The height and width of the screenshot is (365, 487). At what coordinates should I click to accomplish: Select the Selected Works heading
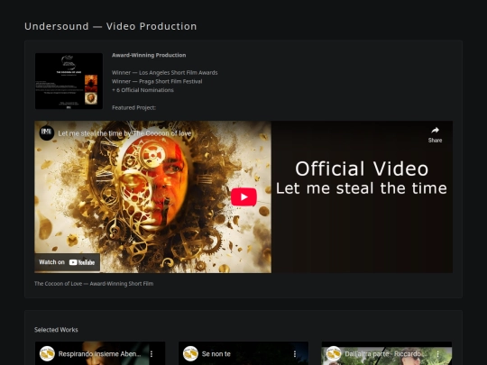[x=56, y=330]
